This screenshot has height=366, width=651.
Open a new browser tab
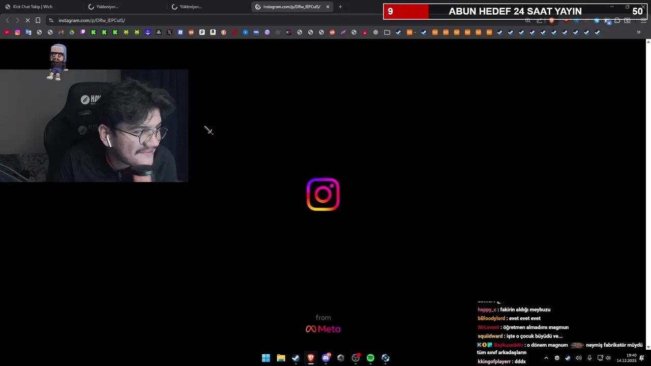click(340, 7)
